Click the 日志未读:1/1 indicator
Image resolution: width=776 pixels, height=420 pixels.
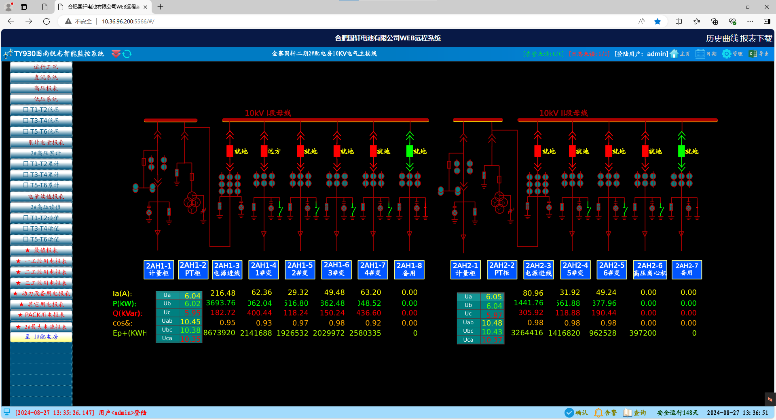click(x=589, y=54)
